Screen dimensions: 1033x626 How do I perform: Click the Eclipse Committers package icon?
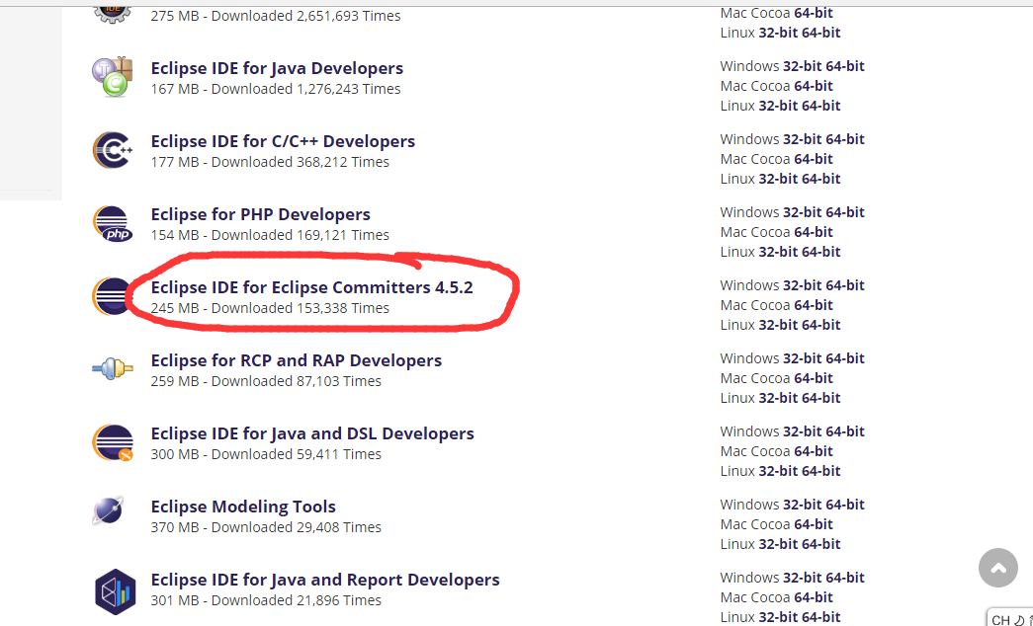[111, 296]
